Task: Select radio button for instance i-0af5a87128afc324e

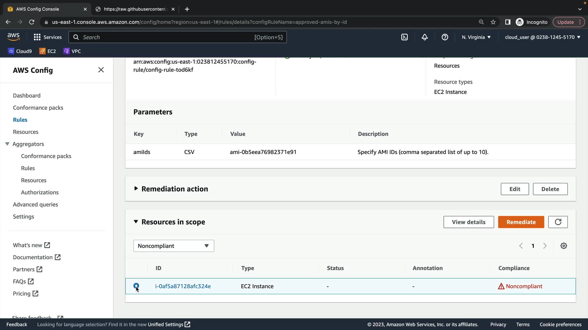Action: point(136,286)
